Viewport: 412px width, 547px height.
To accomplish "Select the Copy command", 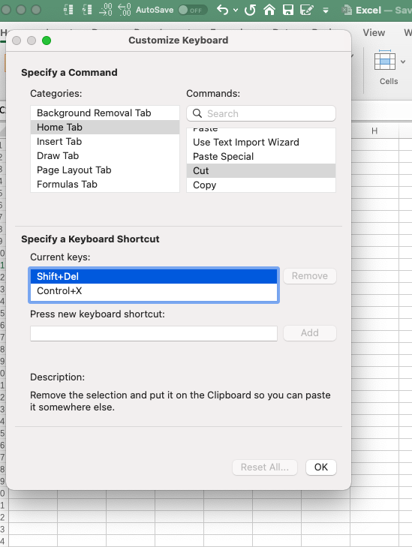I will (261, 185).
